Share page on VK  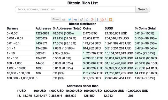pyautogui.click(x=75, y=19)
